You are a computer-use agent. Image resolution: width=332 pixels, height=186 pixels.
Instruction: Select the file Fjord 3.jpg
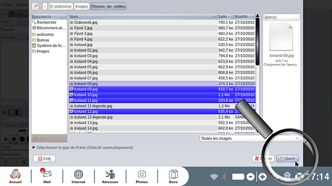tap(162, 34)
